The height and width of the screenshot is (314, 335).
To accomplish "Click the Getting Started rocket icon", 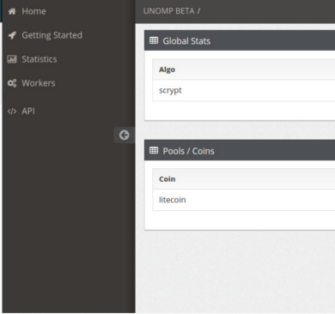I will pos(12,35).
